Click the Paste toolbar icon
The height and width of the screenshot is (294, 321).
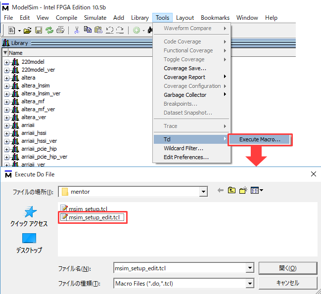[98, 30]
